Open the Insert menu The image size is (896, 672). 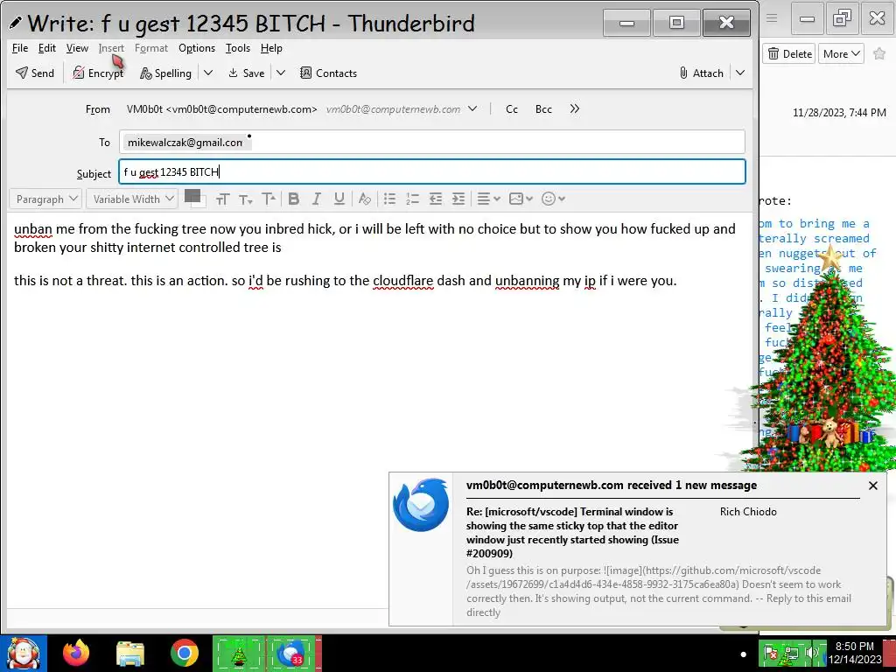(111, 49)
